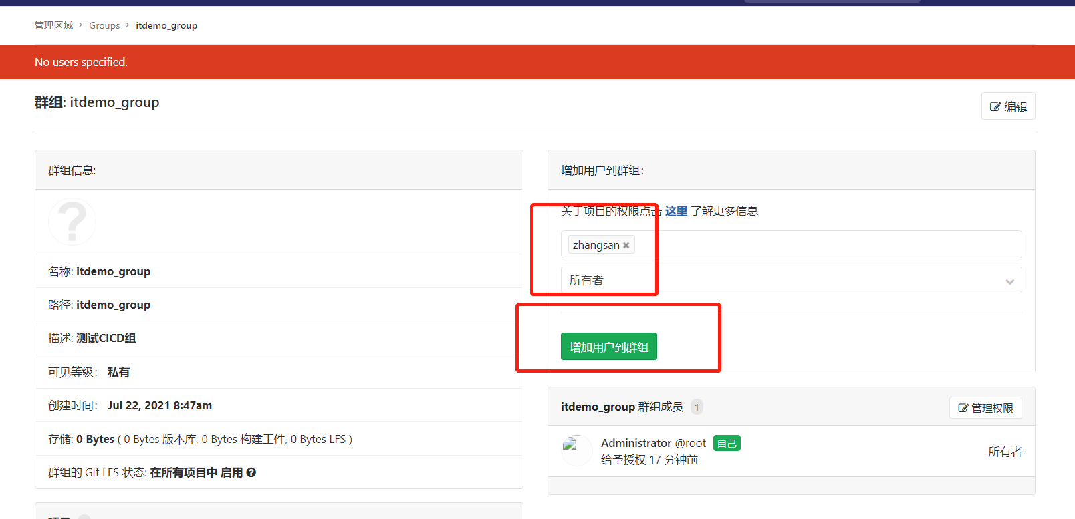Viewport: 1075px width, 519px height.
Task: Click the 所有者 role label for Administrator
Action: click(x=1005, y=452)
